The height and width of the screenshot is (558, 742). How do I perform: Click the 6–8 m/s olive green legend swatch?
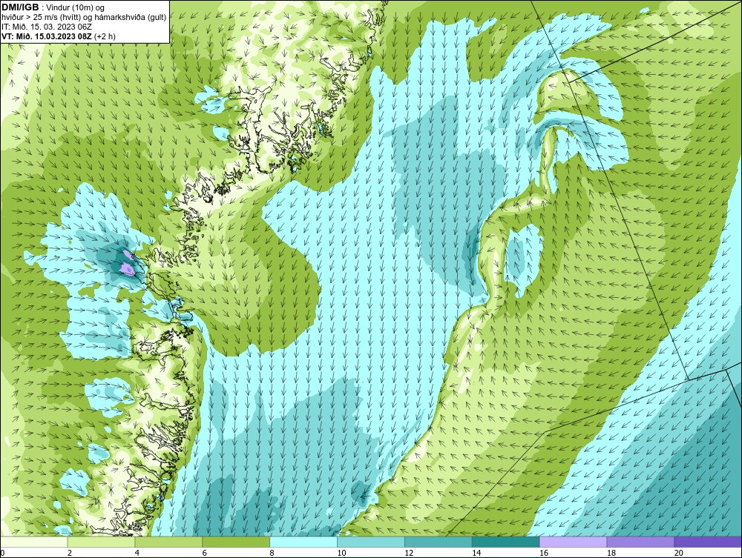coord(236,542)
